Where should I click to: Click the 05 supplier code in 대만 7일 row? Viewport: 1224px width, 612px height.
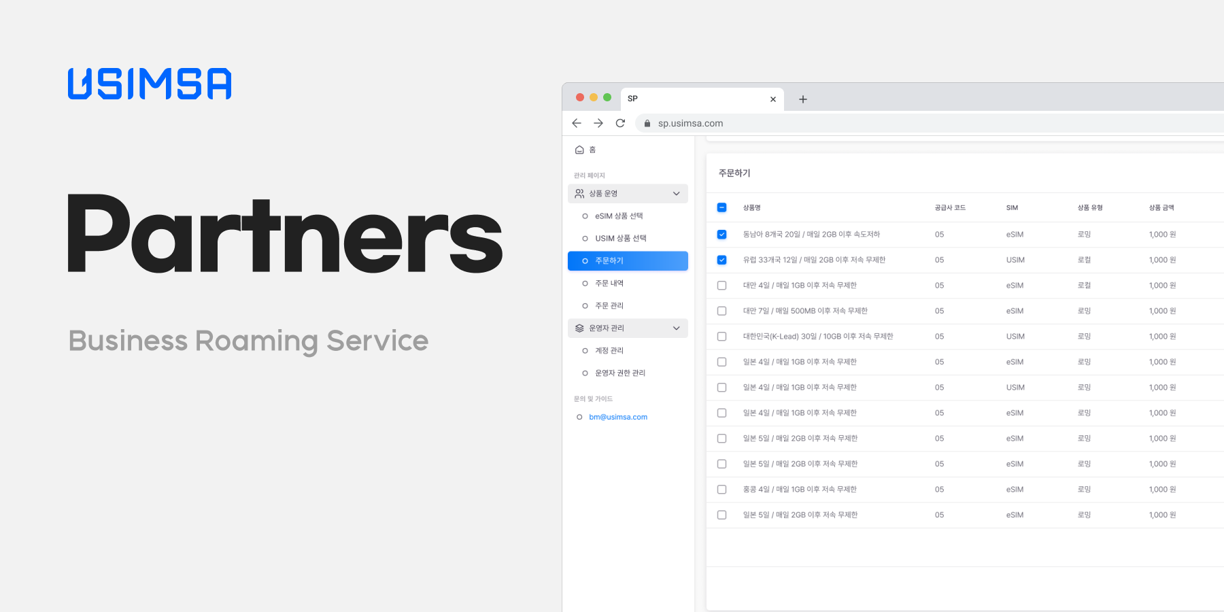[x=939, y=311]
